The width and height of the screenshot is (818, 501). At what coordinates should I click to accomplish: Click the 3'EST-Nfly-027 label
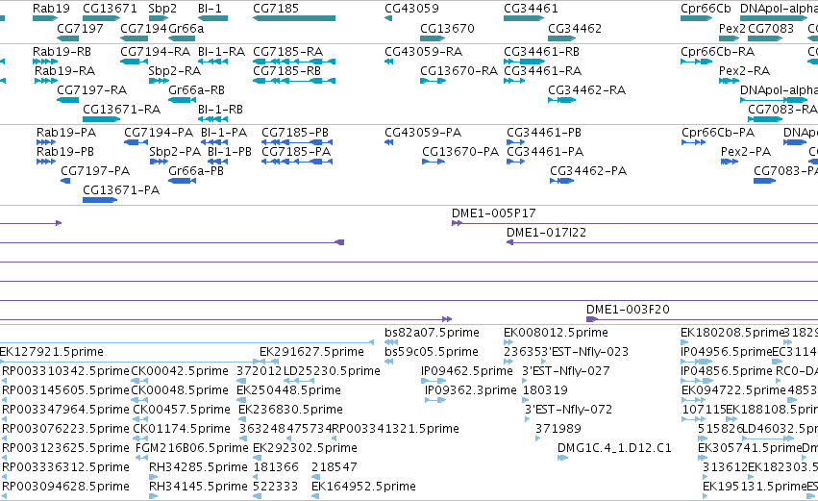566,371
